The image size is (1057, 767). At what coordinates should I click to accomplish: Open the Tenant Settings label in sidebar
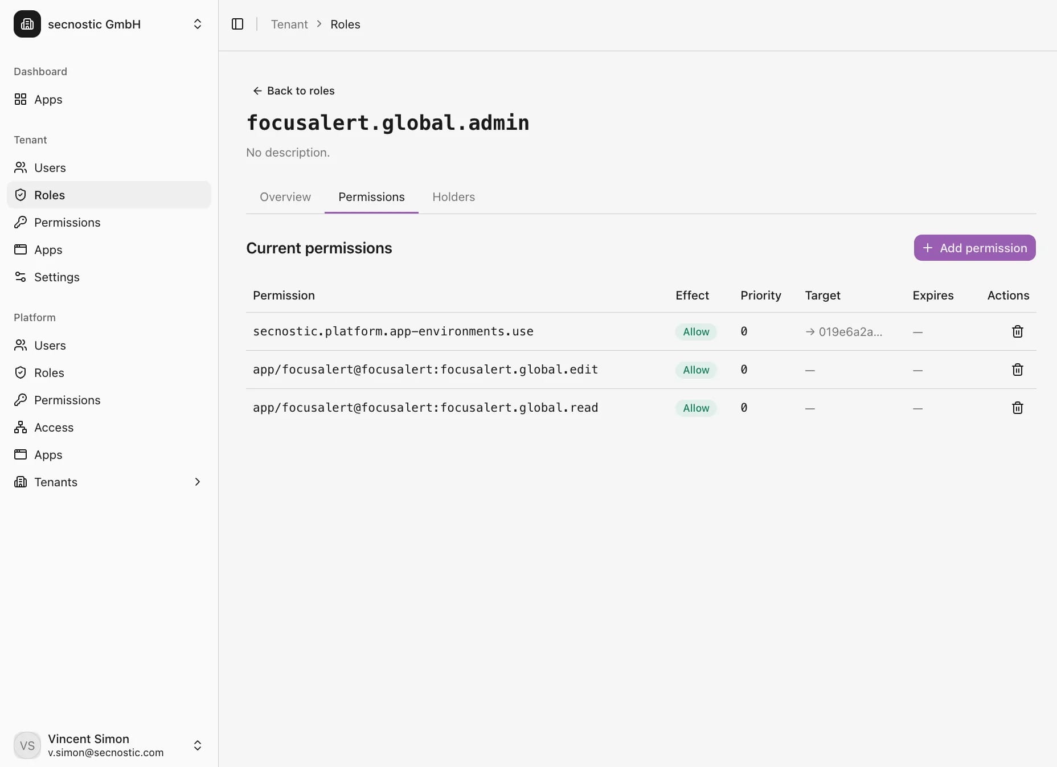[57, 277]
